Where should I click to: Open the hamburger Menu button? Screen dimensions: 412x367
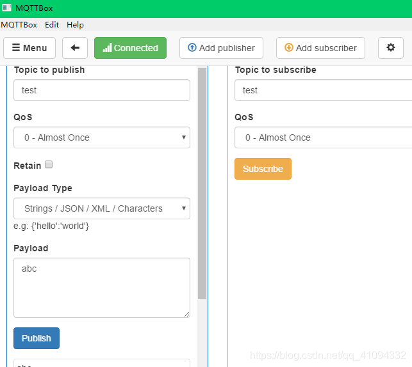tap(29, 48)
